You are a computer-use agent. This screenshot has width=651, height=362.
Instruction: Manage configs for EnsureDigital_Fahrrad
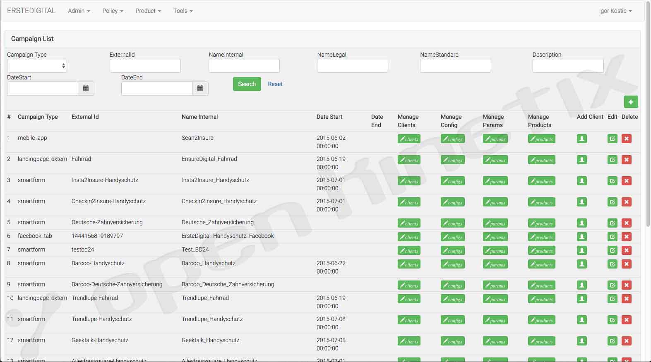453,160
